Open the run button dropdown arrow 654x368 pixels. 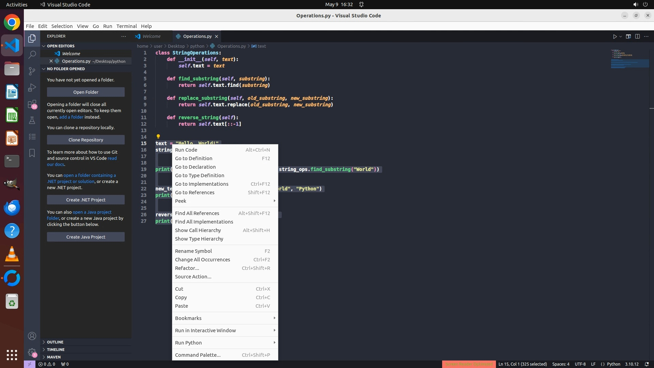pos(621,36)
